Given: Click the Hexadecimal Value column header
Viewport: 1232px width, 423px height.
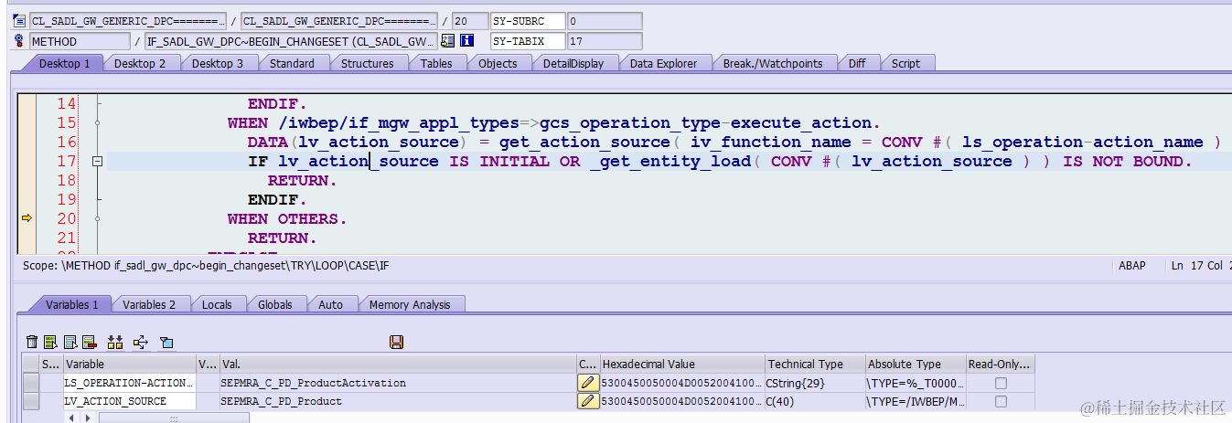Looking at the screenshot, I should (681, 364).
